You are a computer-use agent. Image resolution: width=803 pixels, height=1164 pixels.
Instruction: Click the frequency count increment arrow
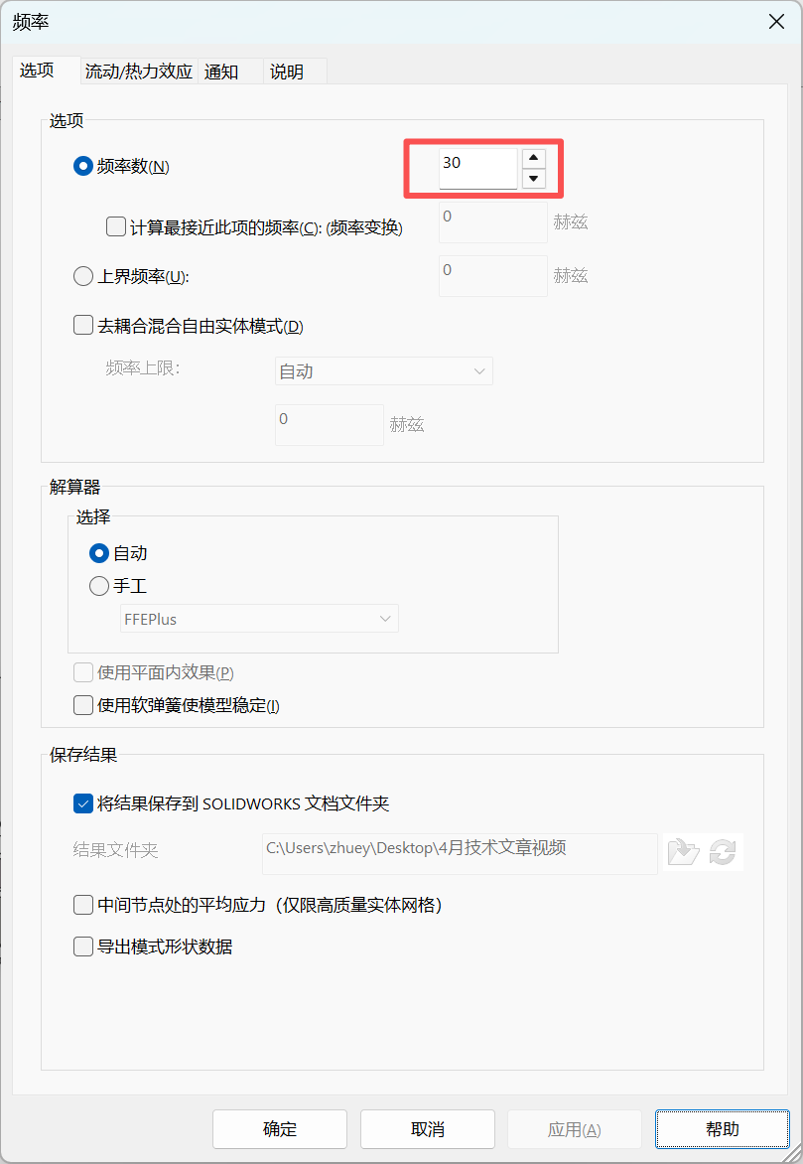534,158
